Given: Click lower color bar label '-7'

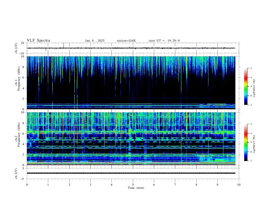Looking at the screenshot, I should point(250,161).
